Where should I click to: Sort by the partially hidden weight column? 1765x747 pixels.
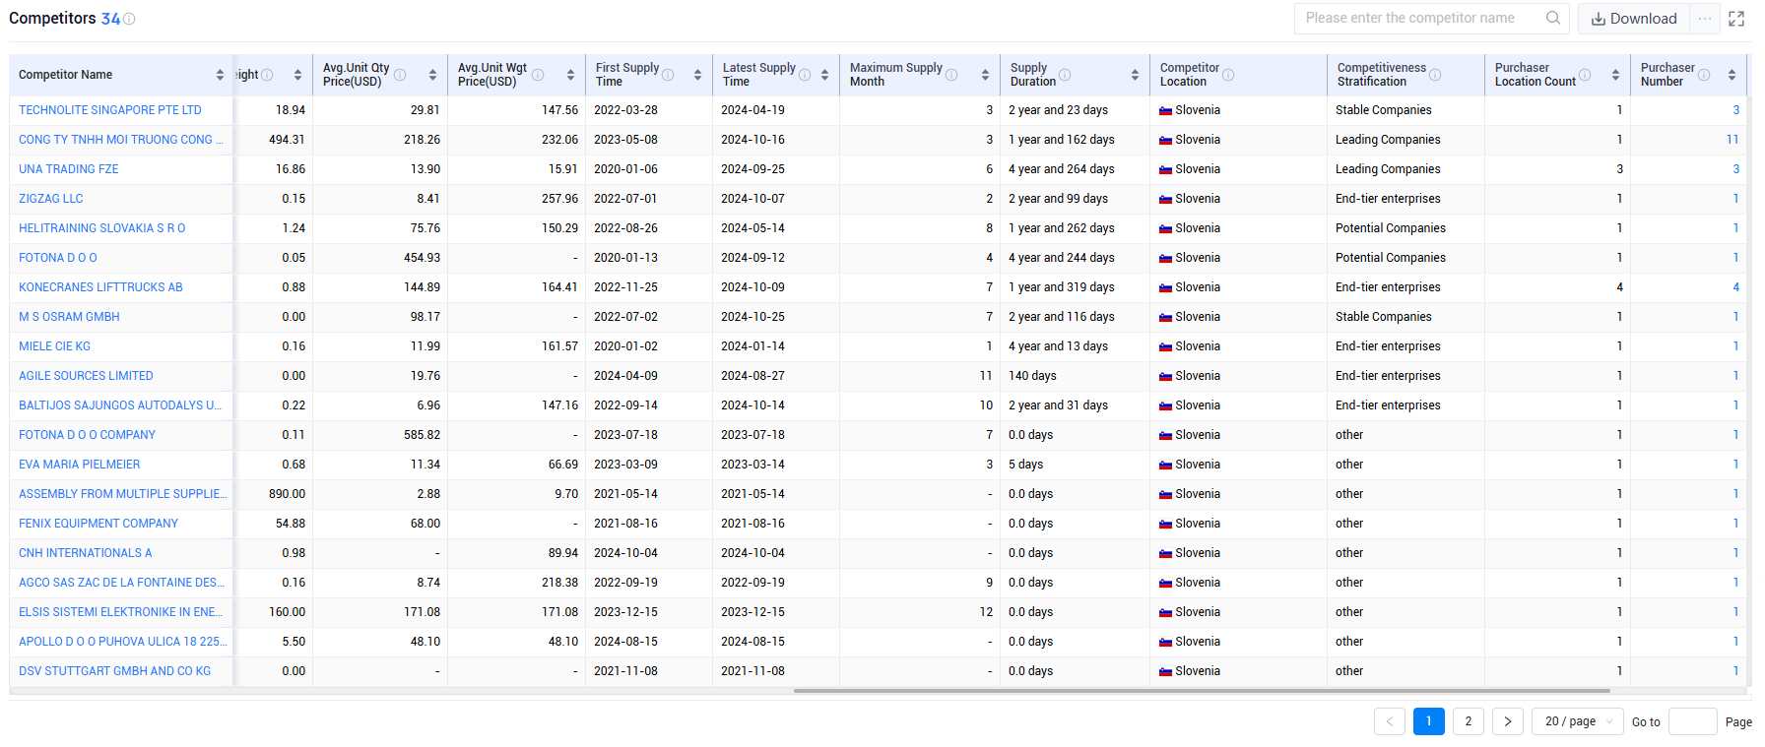pyautogui.click(x=297, y=75)
